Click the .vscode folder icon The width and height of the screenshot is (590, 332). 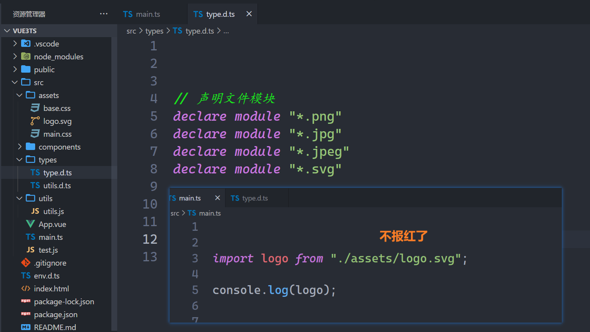pyautogui.click(x=26, y=43)
